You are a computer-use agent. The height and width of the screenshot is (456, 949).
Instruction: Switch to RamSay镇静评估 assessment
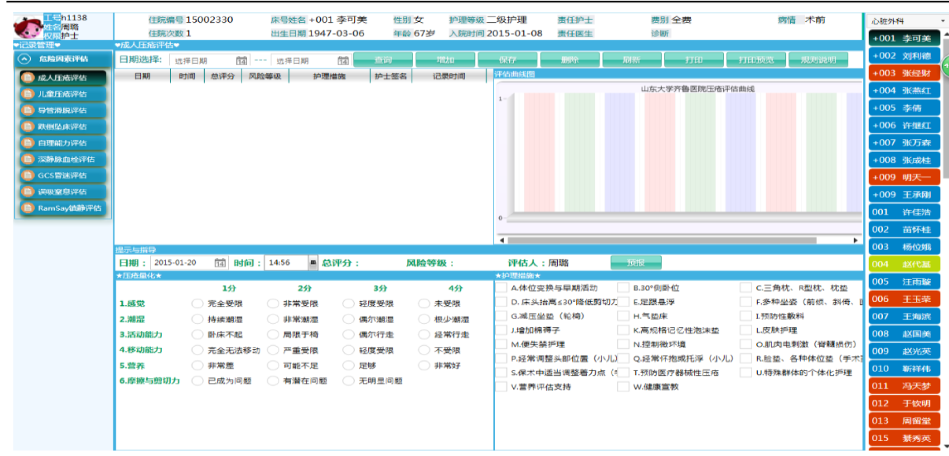(62, 208)
